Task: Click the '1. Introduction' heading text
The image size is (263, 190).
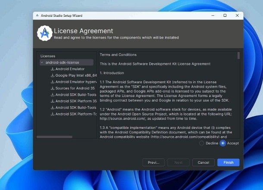Action: coord(112,73)
